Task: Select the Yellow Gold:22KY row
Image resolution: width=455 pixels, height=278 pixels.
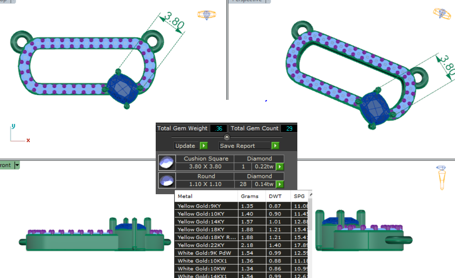Action: pyautogui.click(x=241, y=245)
